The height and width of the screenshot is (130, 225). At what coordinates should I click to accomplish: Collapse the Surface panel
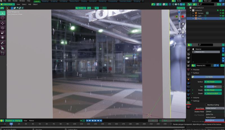[196, 73]
